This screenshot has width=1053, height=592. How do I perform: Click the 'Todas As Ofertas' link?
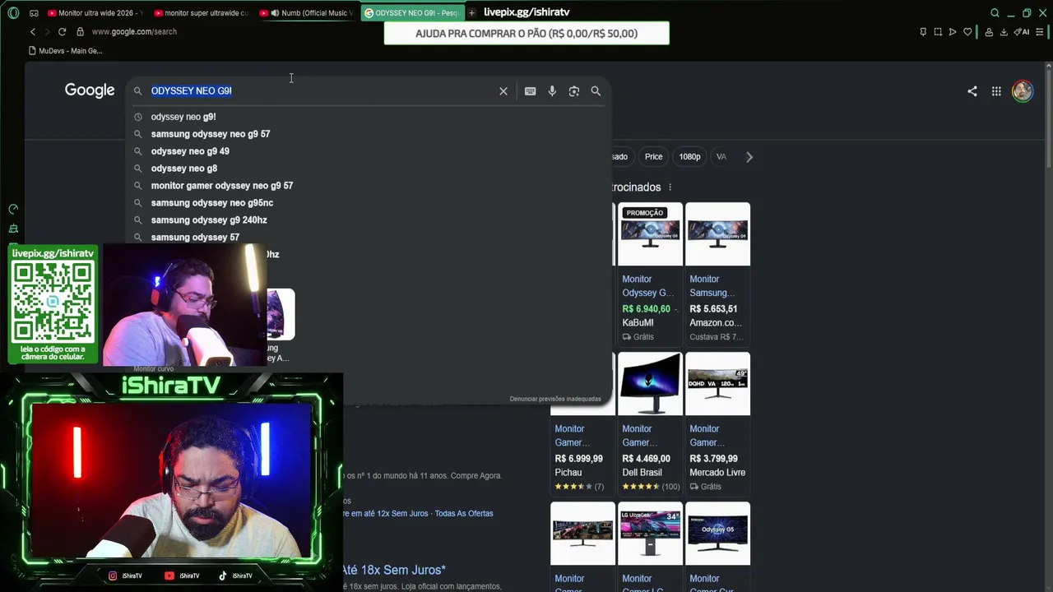coord(464,514)
